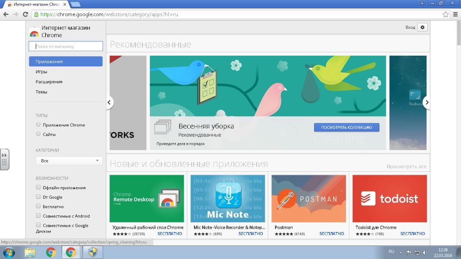Select the Приложения Chrome radio button
This screenshot has width=461, height=259.
(x=38, y=125)
